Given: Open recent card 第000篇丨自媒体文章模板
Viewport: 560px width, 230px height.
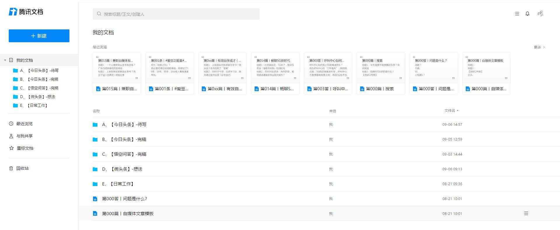Looking at the screenshot, I should (x=487, y=73).
